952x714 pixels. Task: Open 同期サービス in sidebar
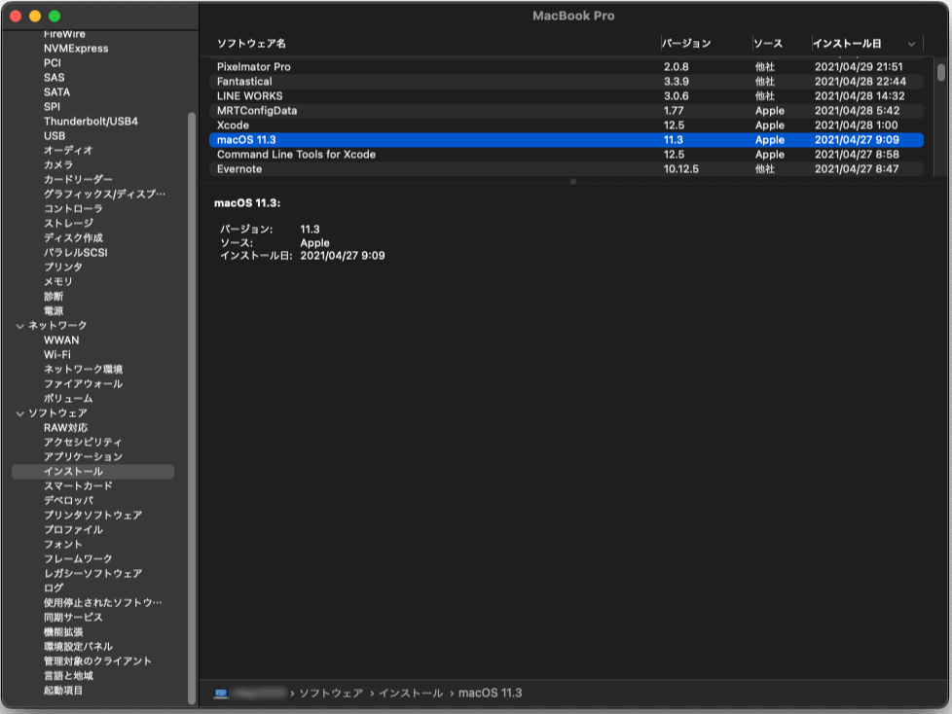[73, 618]
